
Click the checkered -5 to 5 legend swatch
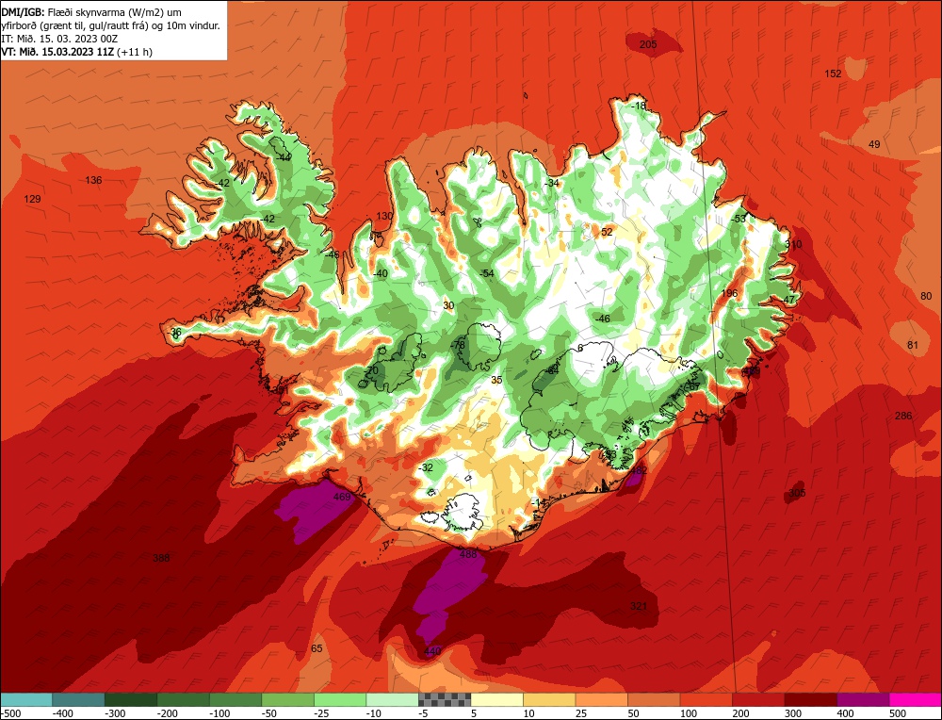[444, 699]
